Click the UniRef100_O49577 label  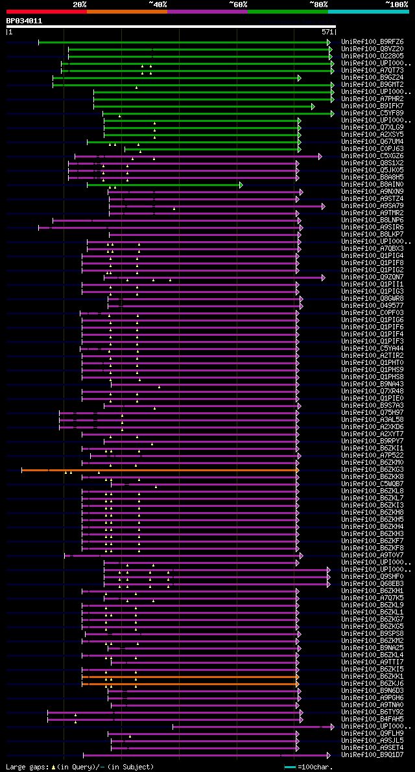click(x=372, y=306)
